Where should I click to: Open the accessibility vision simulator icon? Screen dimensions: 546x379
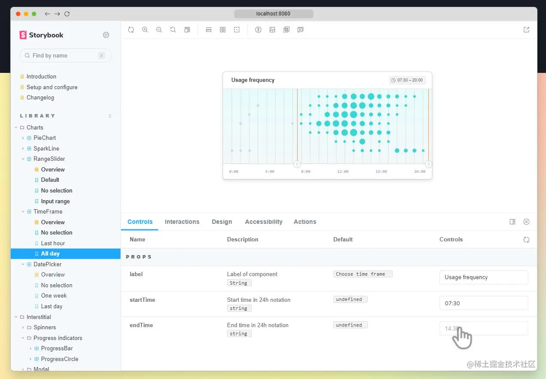[258, 30]
